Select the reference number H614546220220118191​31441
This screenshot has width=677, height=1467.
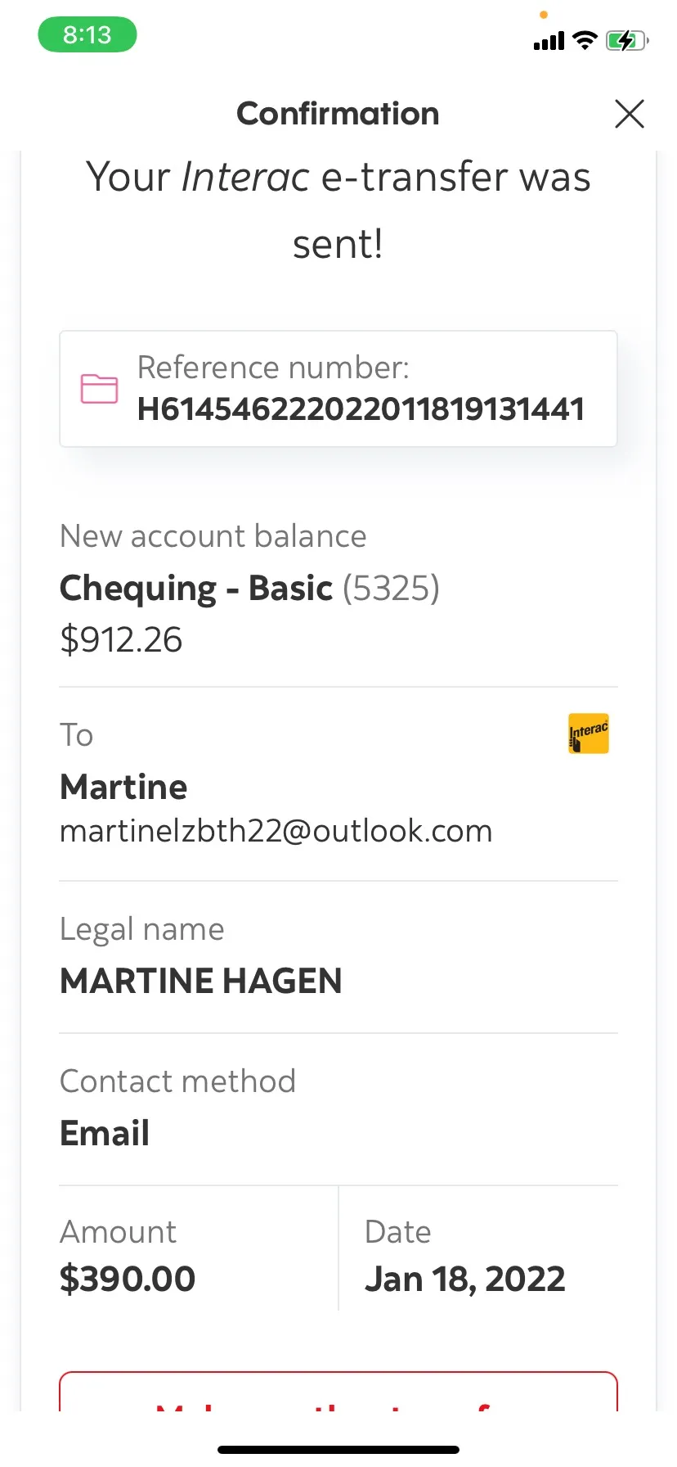361,409
